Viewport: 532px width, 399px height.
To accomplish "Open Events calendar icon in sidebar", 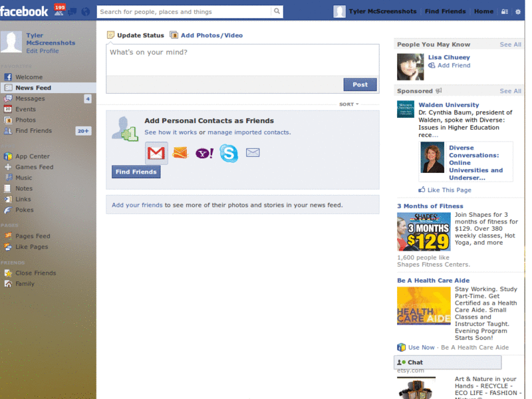I will (8, 109).
